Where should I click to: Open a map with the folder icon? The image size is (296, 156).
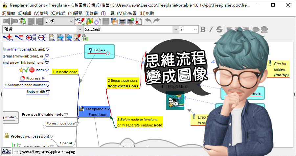coord(90,21)
